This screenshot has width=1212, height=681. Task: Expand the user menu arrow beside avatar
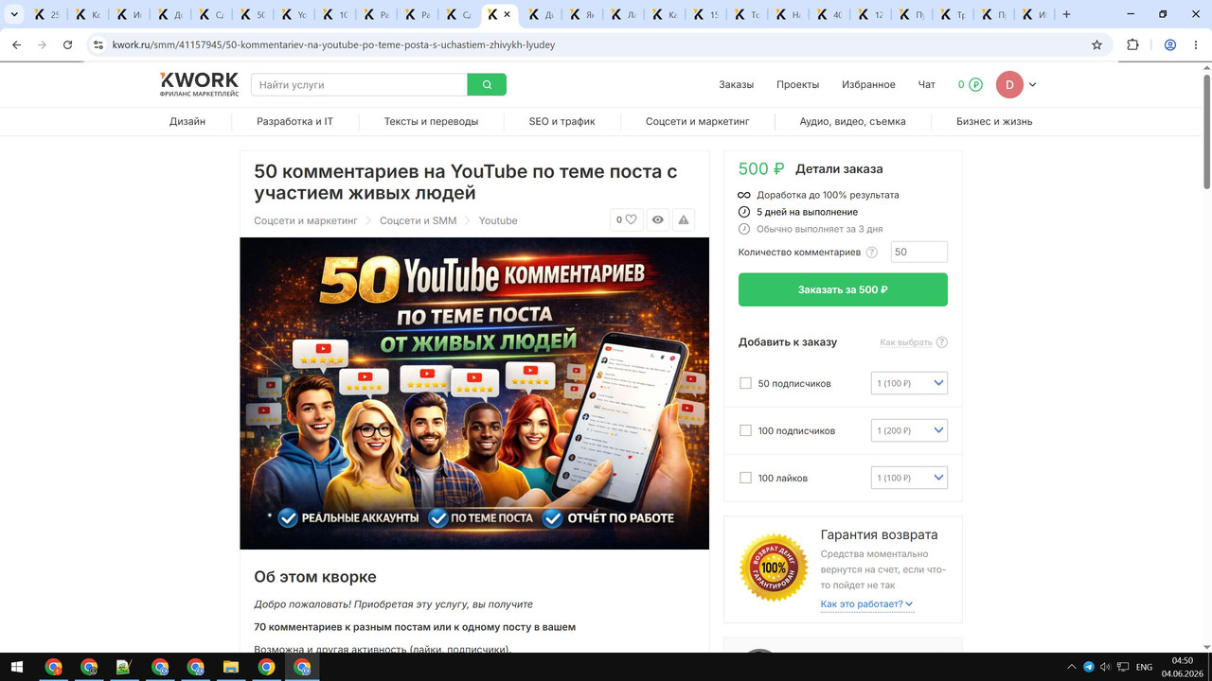(x=1032, y=84)
